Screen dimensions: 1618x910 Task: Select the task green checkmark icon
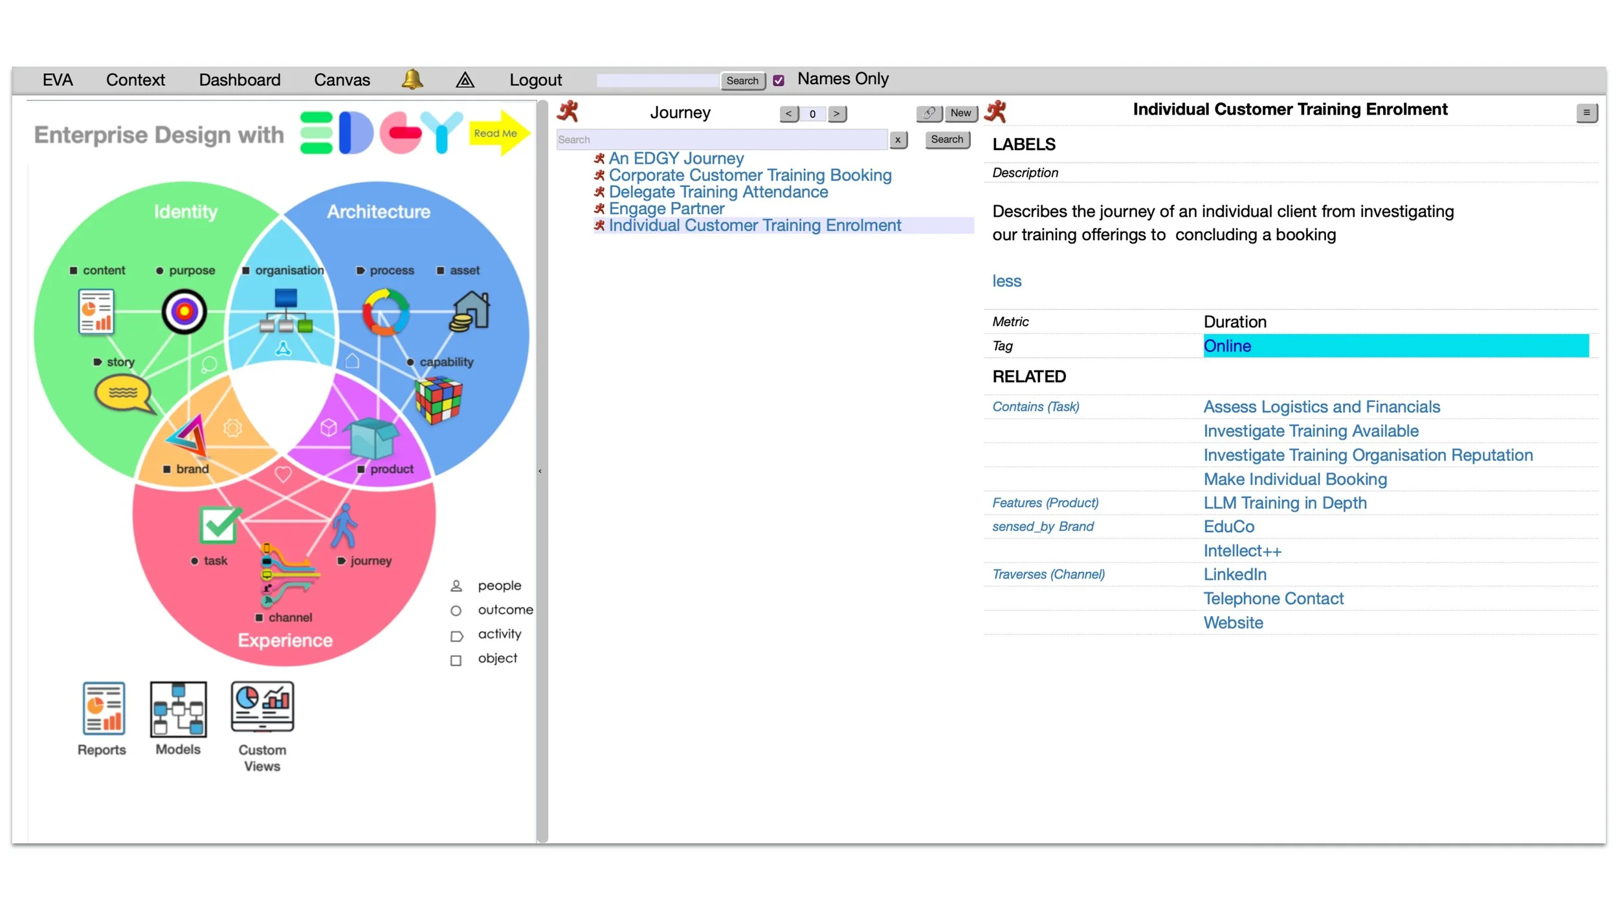tap(219, 524)
